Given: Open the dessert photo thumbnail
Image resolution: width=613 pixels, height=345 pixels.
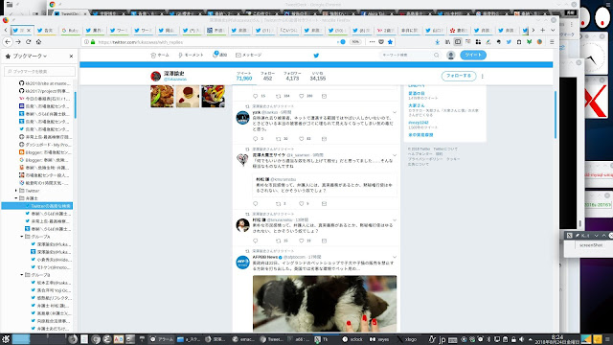Looking at the screenshot, I should (188, 96).
